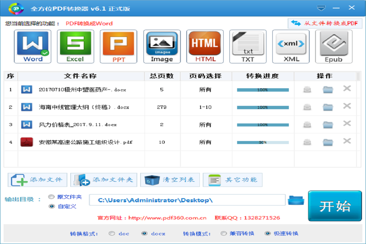The height and width of the screenshot is (244, 366).
Task: Remove 海南中线管理大纲 from the list
Action: click(x=347, y=107)
